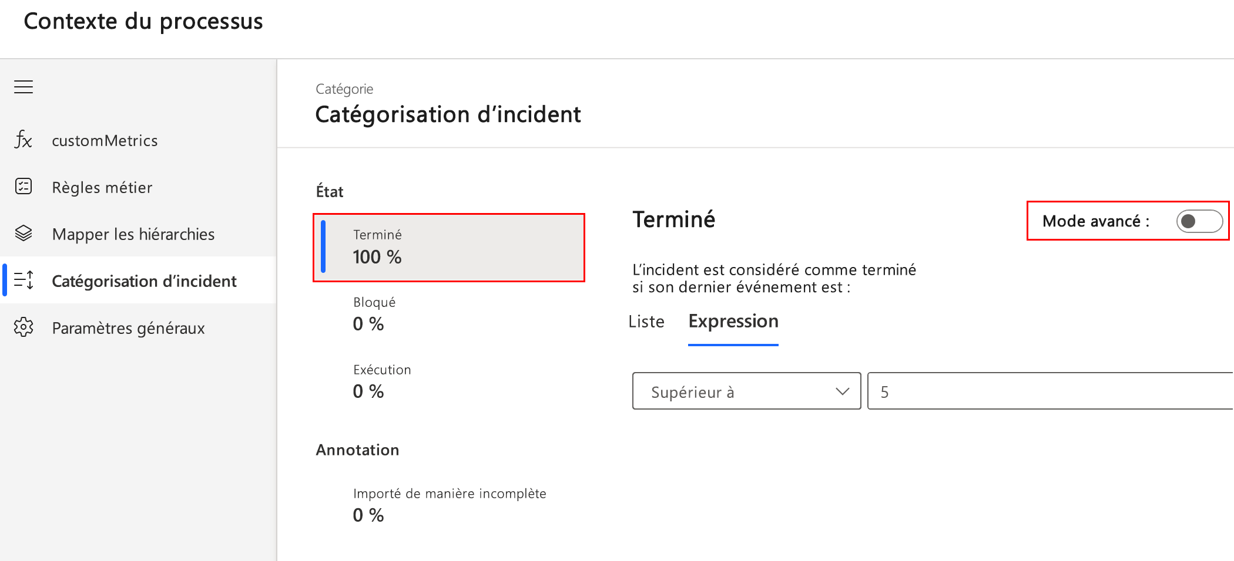This screenshot has width=1234, height=561.
Task: Click the Mapper les hiérarchies layers icon
Action: (24, 234)
